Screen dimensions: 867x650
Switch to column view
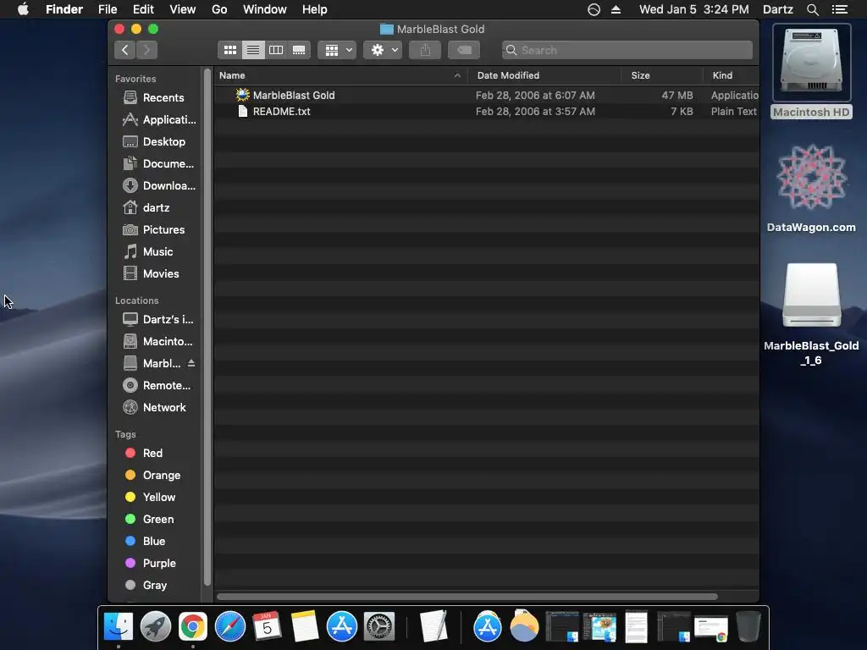(276, 50)
